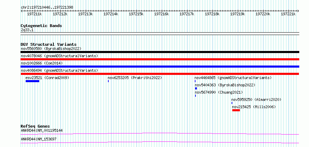
Task: Click the 197218k ruler tick label
Action: 212,14
